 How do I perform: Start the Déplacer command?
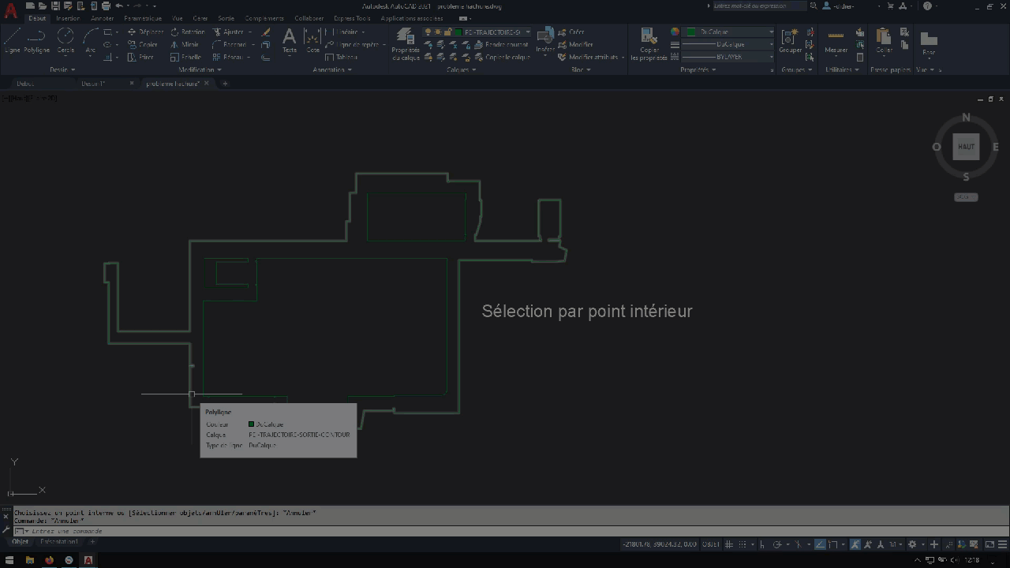coord(147,32)
